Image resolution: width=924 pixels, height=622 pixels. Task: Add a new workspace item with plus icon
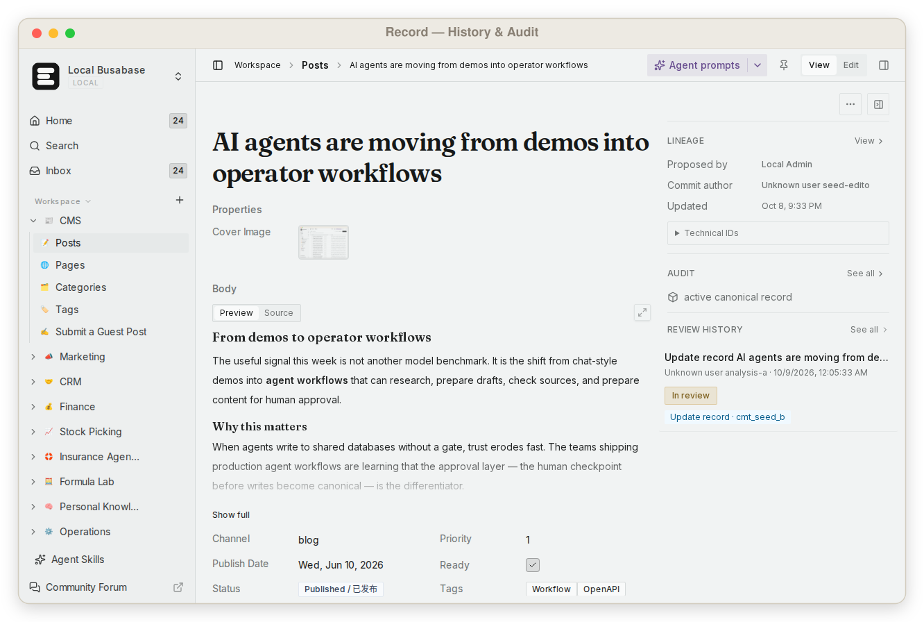coord(180,200)
